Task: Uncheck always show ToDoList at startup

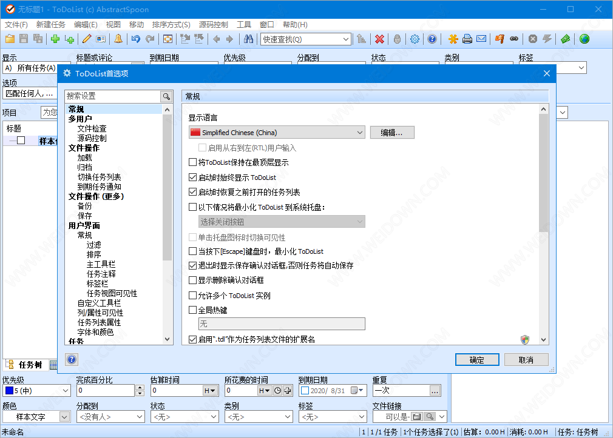Action: click(192, 178)
